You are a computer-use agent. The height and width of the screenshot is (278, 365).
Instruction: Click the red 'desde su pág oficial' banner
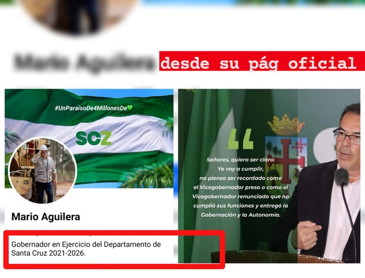click(261, 63)
